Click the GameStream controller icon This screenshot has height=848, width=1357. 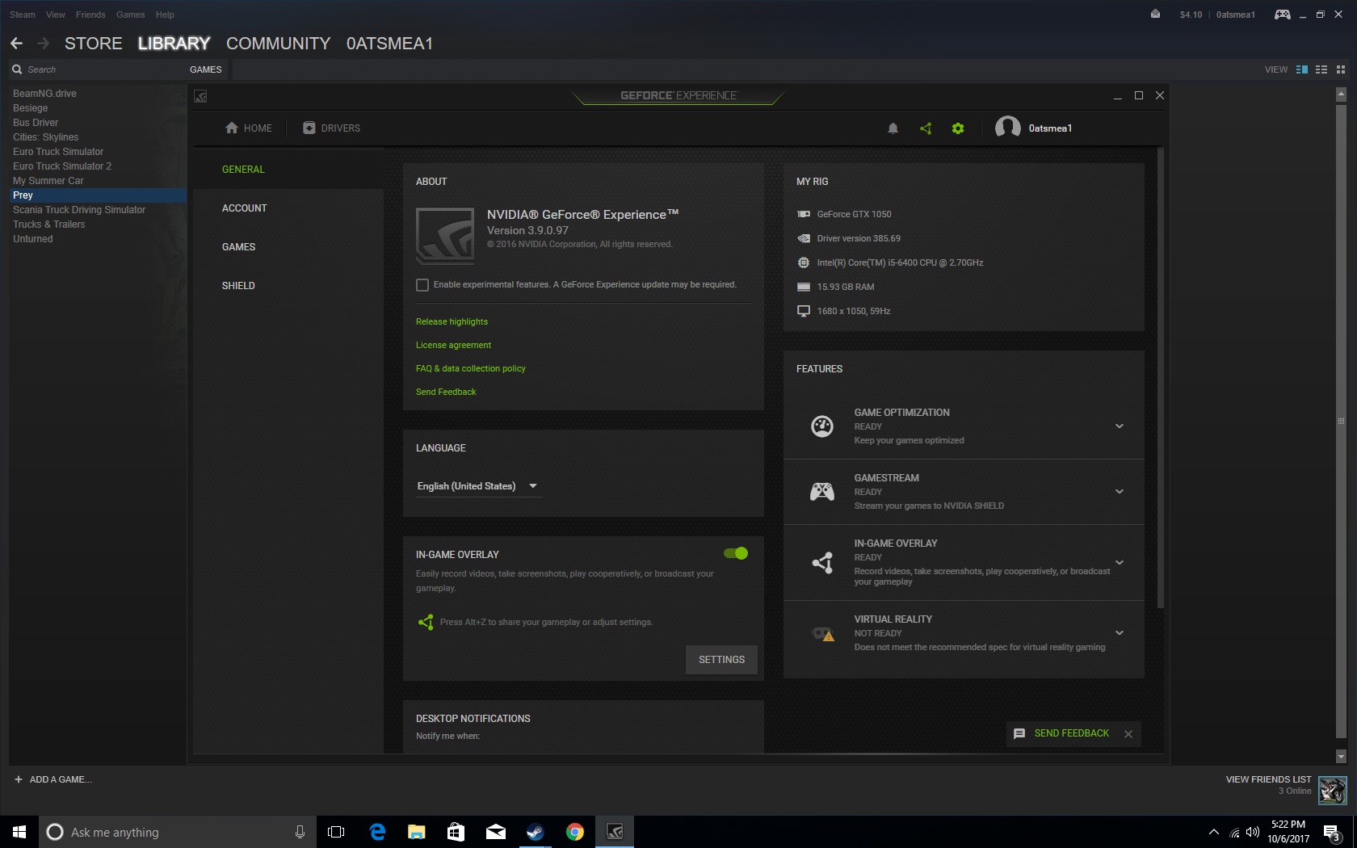[822, 491]
